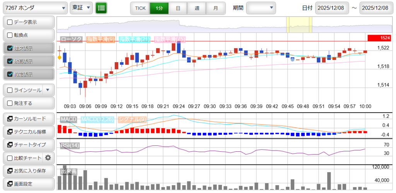Screen dimensions: 396x193
Task: Select the 週 weekly timeframe tab
Action: tap(197, 8)
